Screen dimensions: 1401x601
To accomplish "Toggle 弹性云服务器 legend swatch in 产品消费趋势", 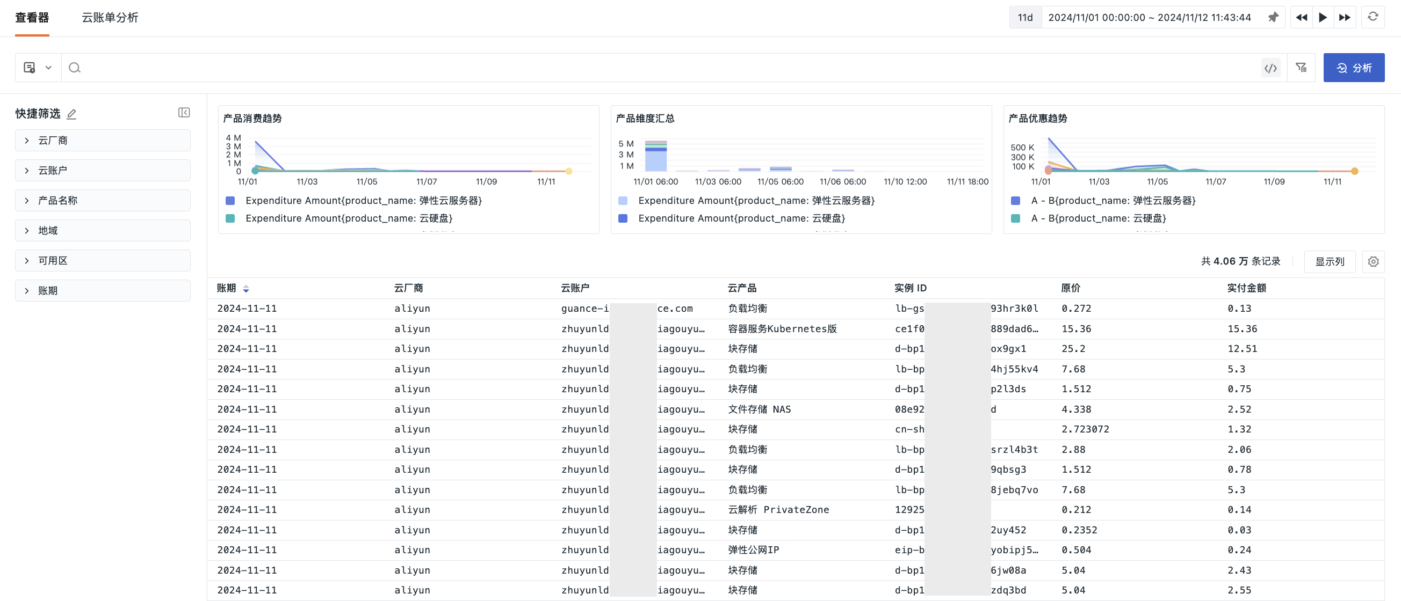I will click(x=230, y=201).
